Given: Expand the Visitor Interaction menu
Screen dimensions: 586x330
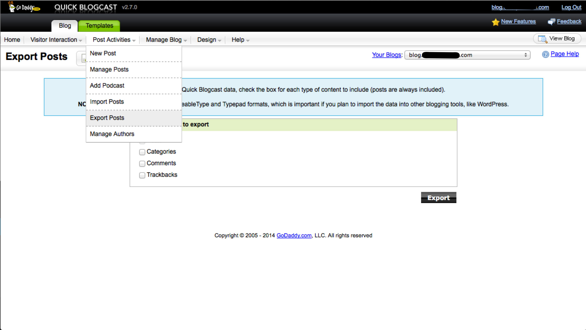Looking at the screenshot, I should coord(56,40).
